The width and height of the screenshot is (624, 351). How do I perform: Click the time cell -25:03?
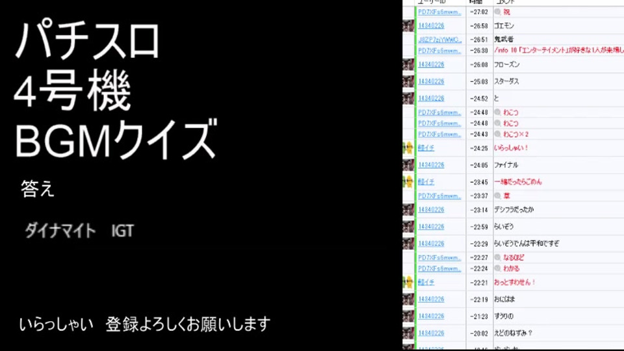(479, 81)
